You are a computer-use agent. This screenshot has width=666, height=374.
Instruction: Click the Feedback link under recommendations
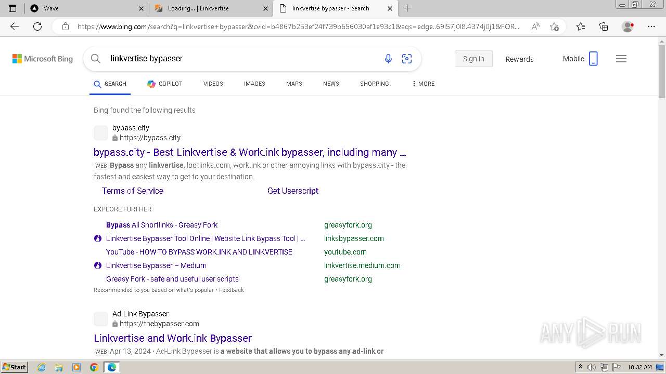(232, 290)
